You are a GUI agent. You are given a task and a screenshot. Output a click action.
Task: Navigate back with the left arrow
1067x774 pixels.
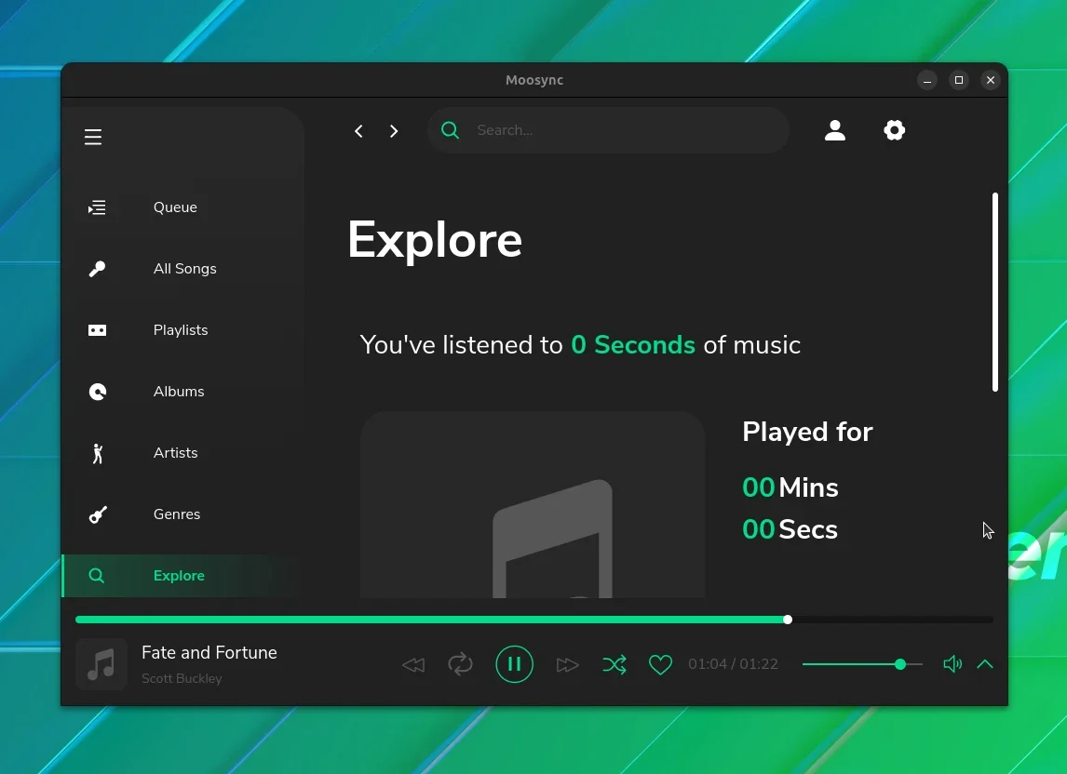358,130
